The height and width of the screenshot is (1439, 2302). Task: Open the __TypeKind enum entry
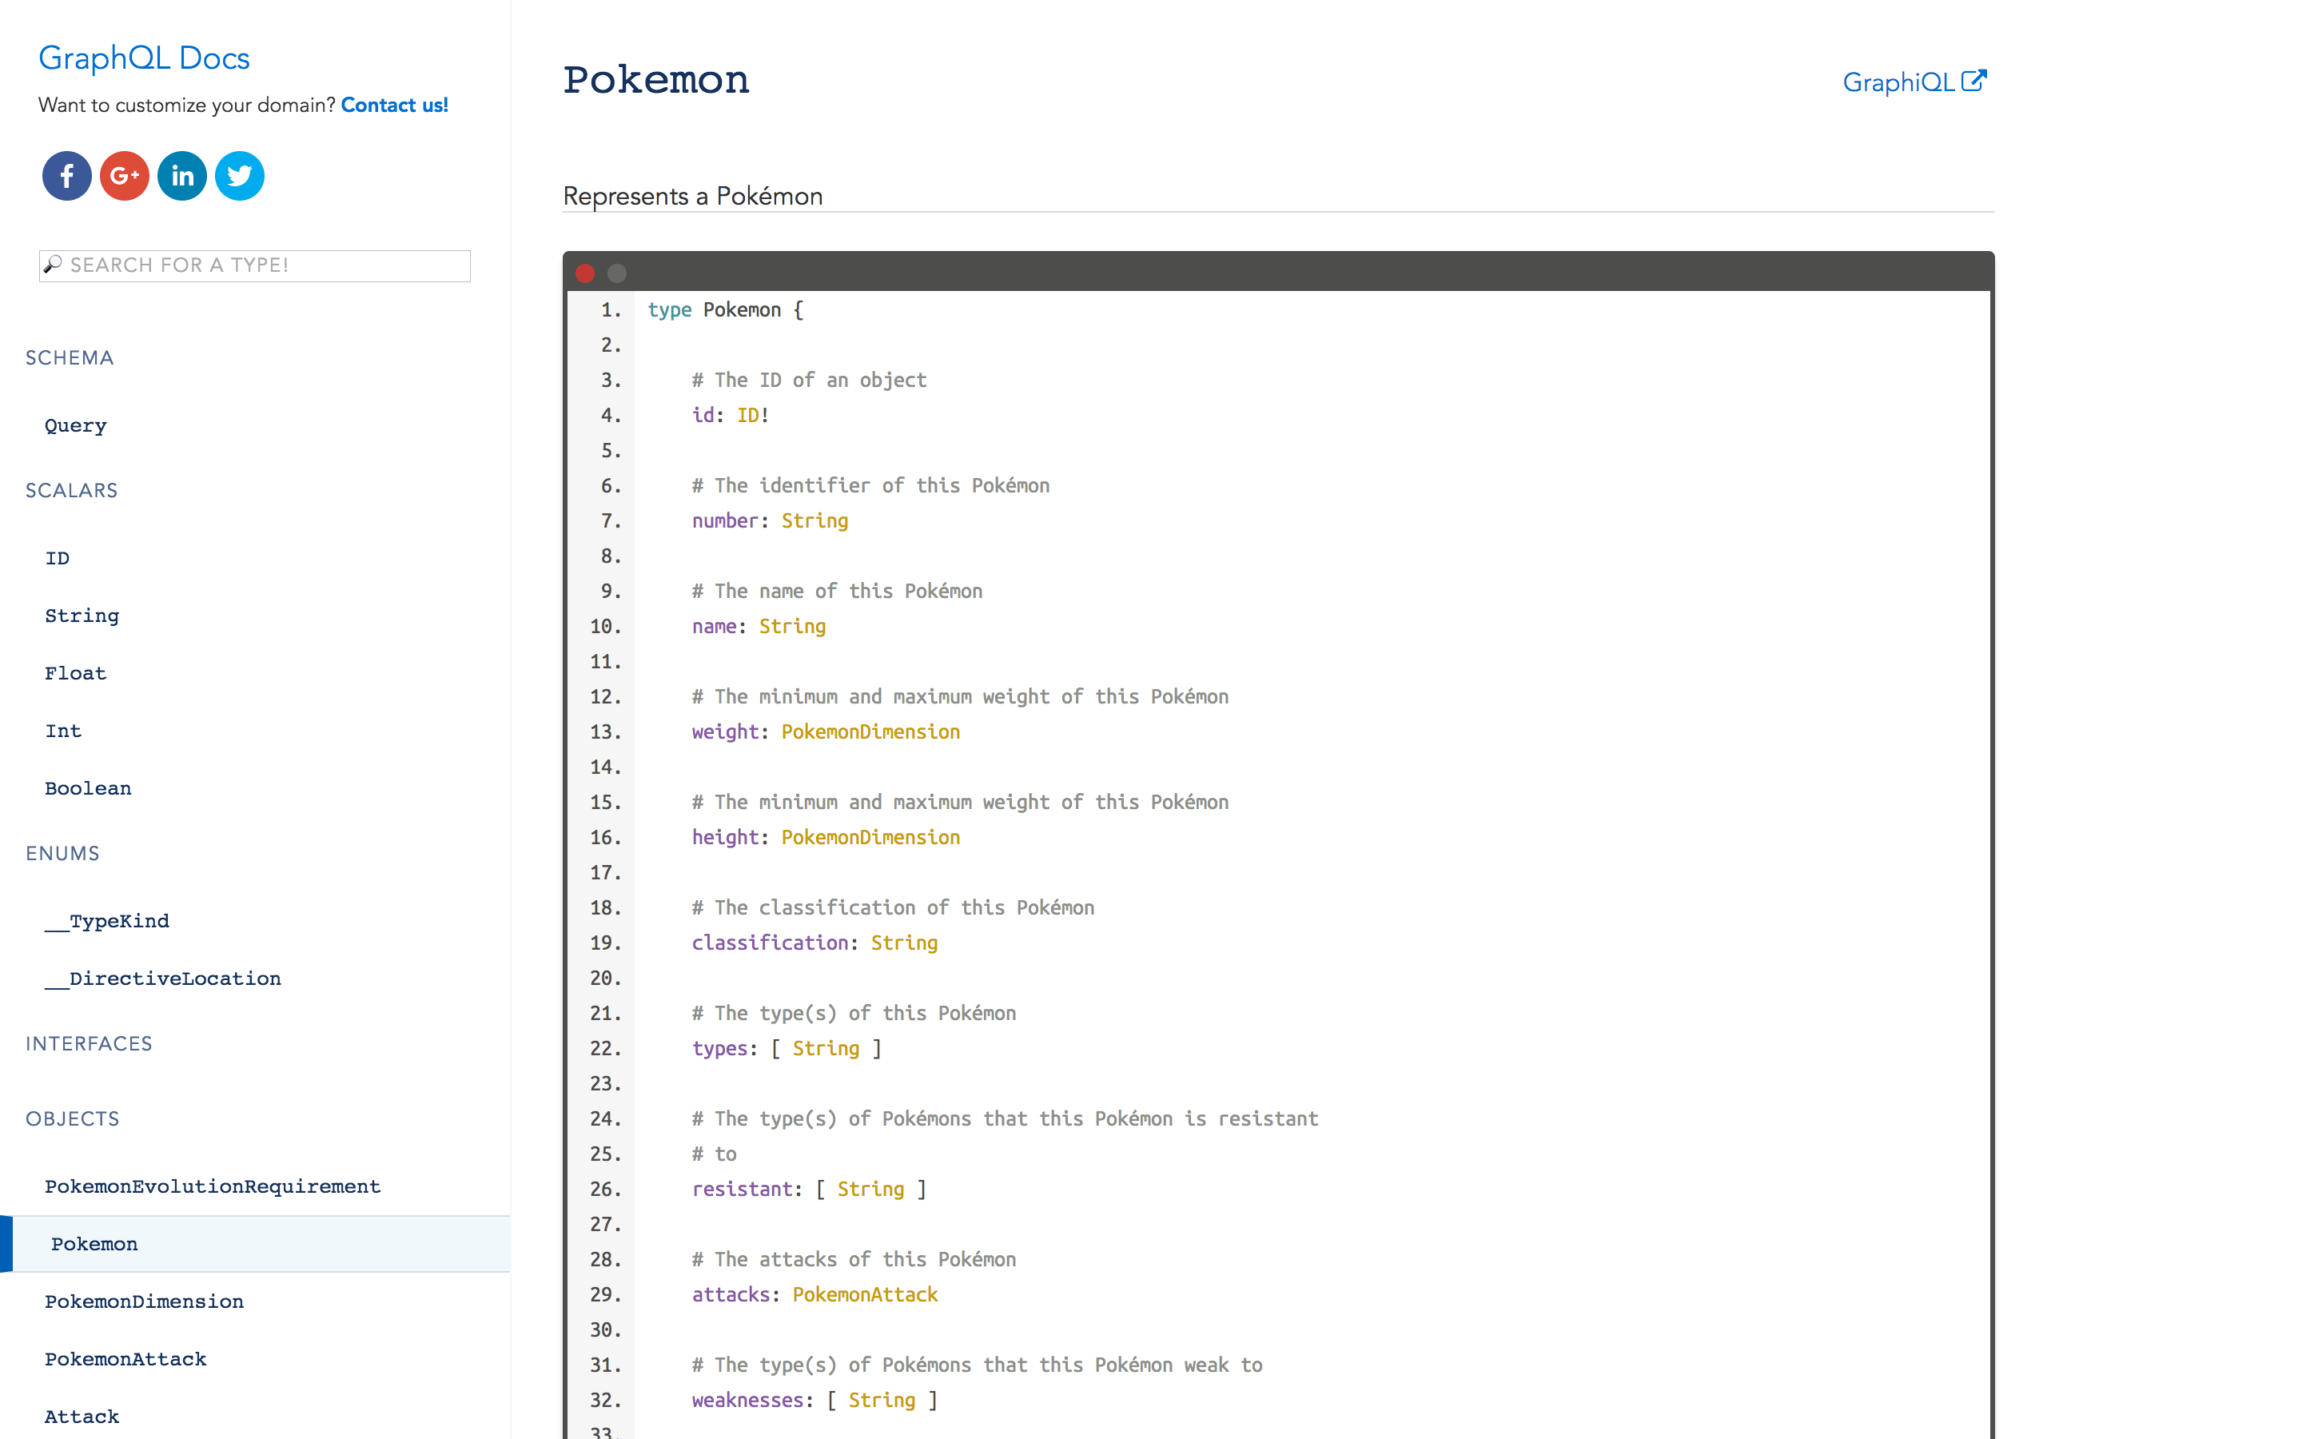tap(107, 921)
